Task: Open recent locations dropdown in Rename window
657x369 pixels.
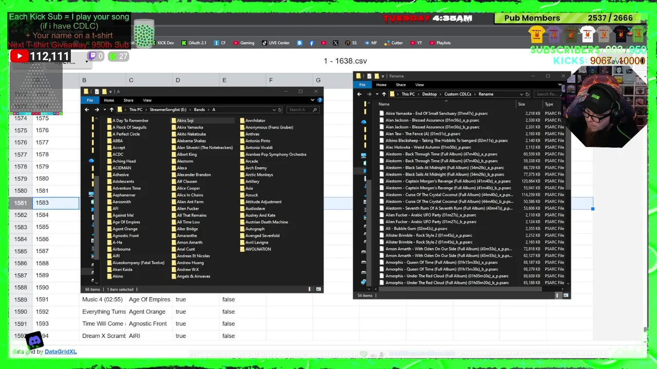Action: coord(377,94)
